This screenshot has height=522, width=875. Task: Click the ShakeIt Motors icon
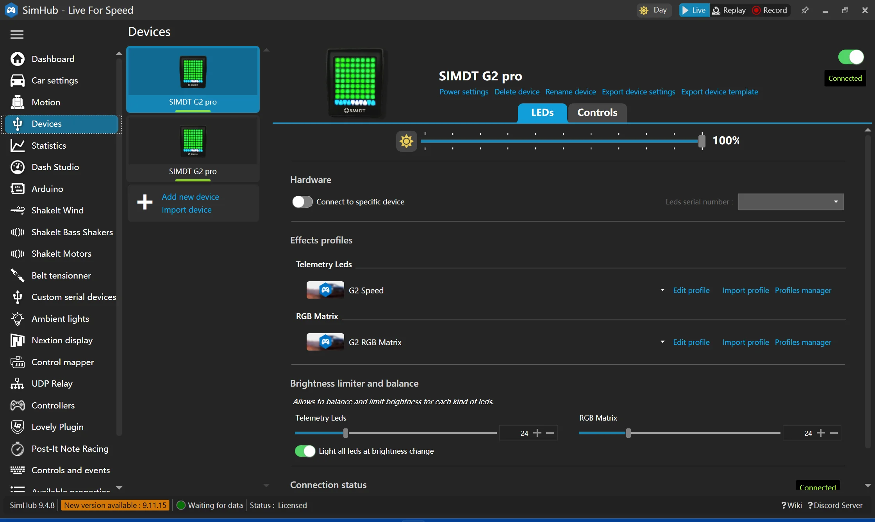18,254
